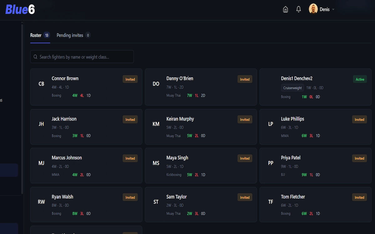Click BJJ label on Priya Patel card
Image resolution: width=375 pixels, height=234 pixels.
coord(283,175)
